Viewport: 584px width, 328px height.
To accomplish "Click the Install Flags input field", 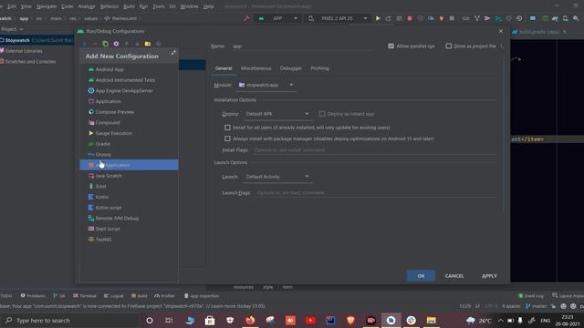I will click(374, 149).
